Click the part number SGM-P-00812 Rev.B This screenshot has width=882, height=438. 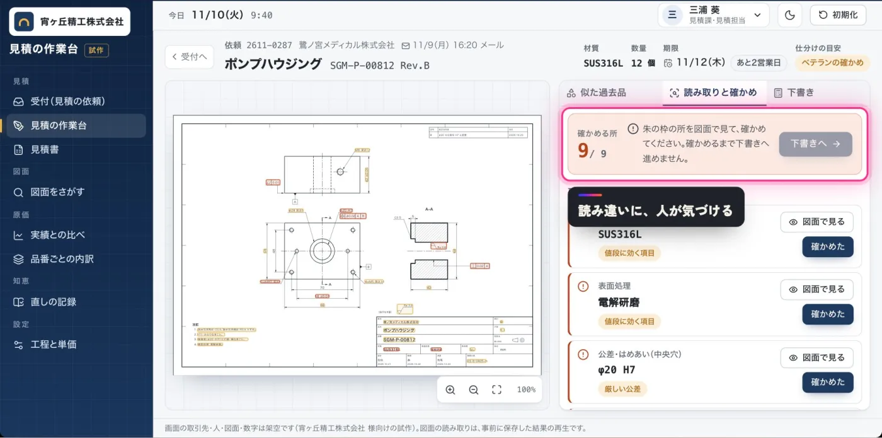click(x=380, y=64)
